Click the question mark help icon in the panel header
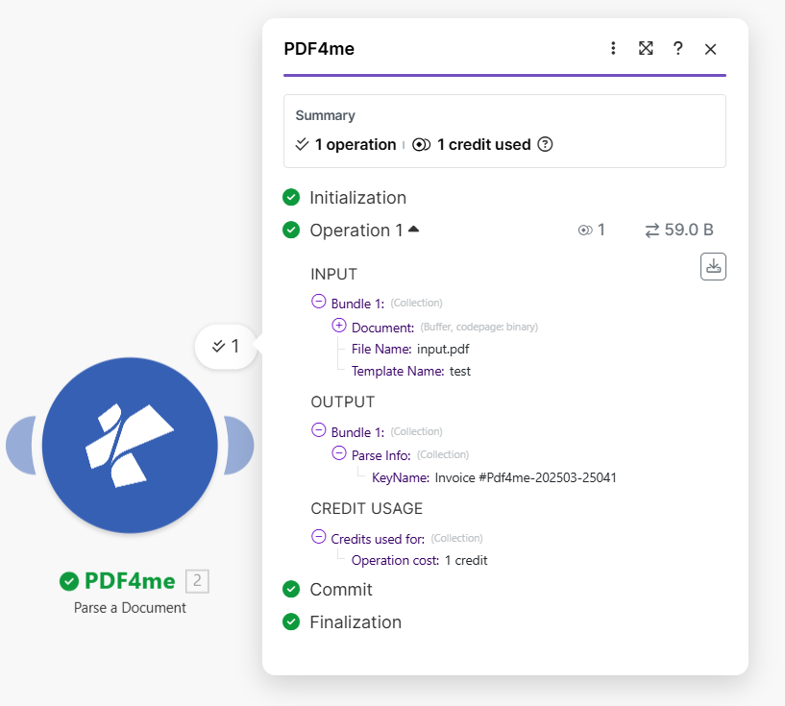The height and width of the screenshot is (706, 785). point(678,49)
